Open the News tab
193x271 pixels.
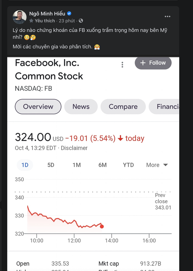pos(81,106)
